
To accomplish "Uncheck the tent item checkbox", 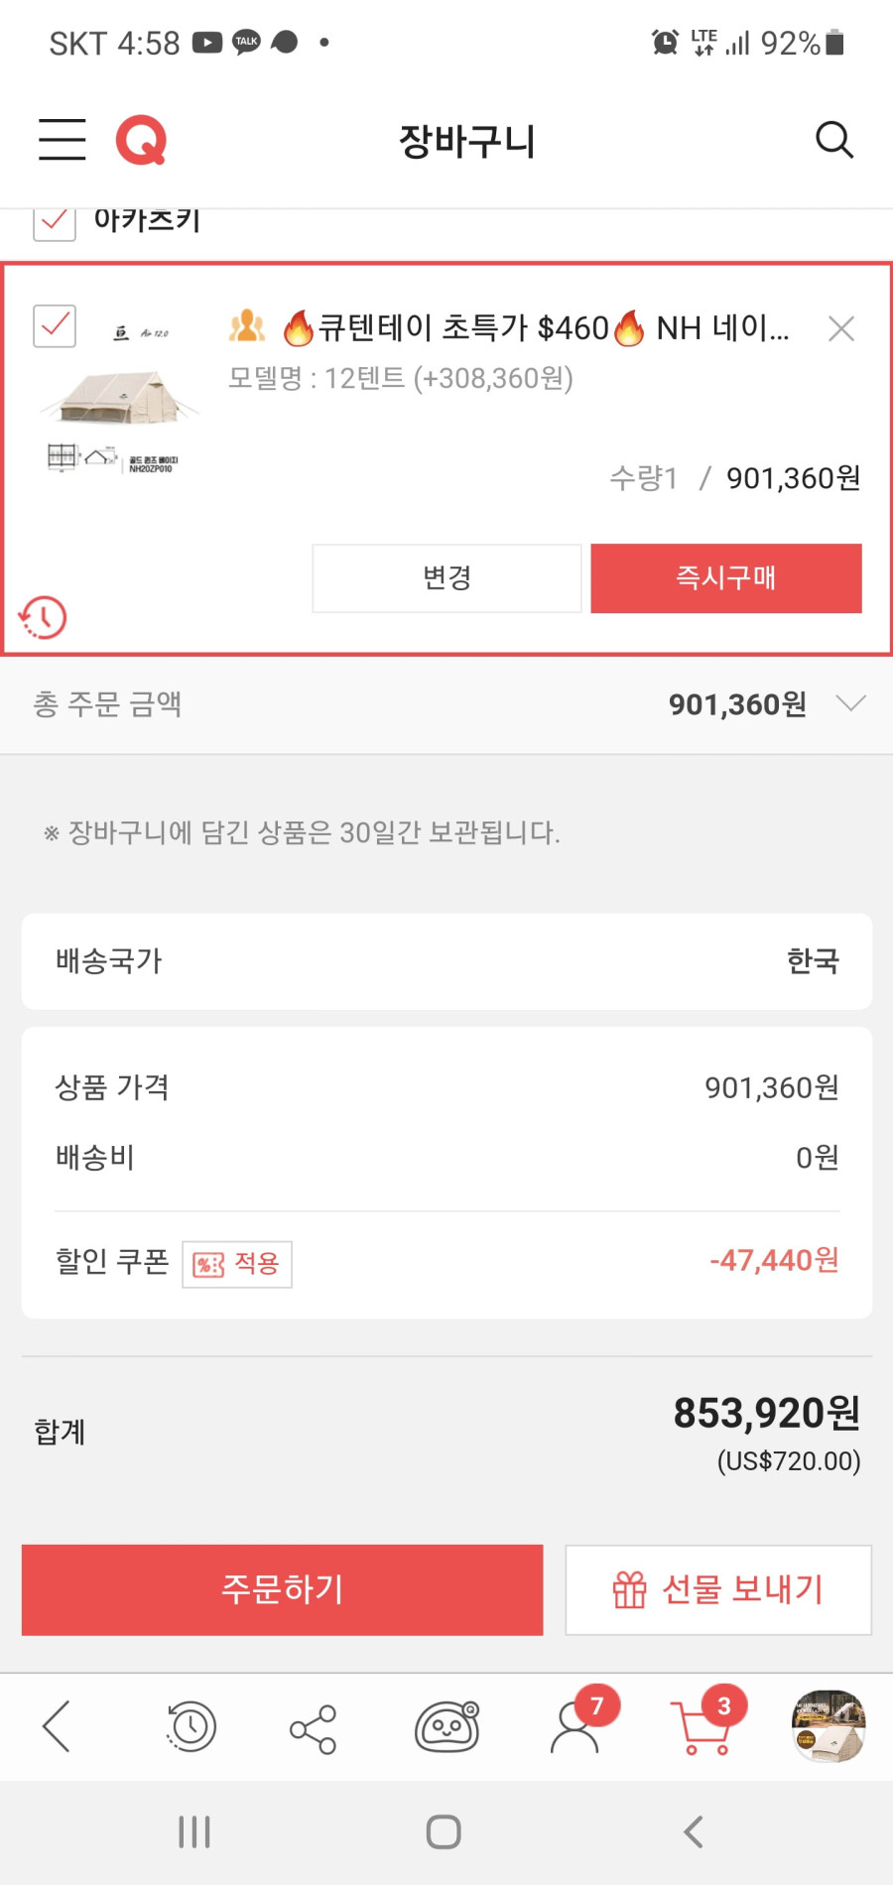I will coord(55,325).
